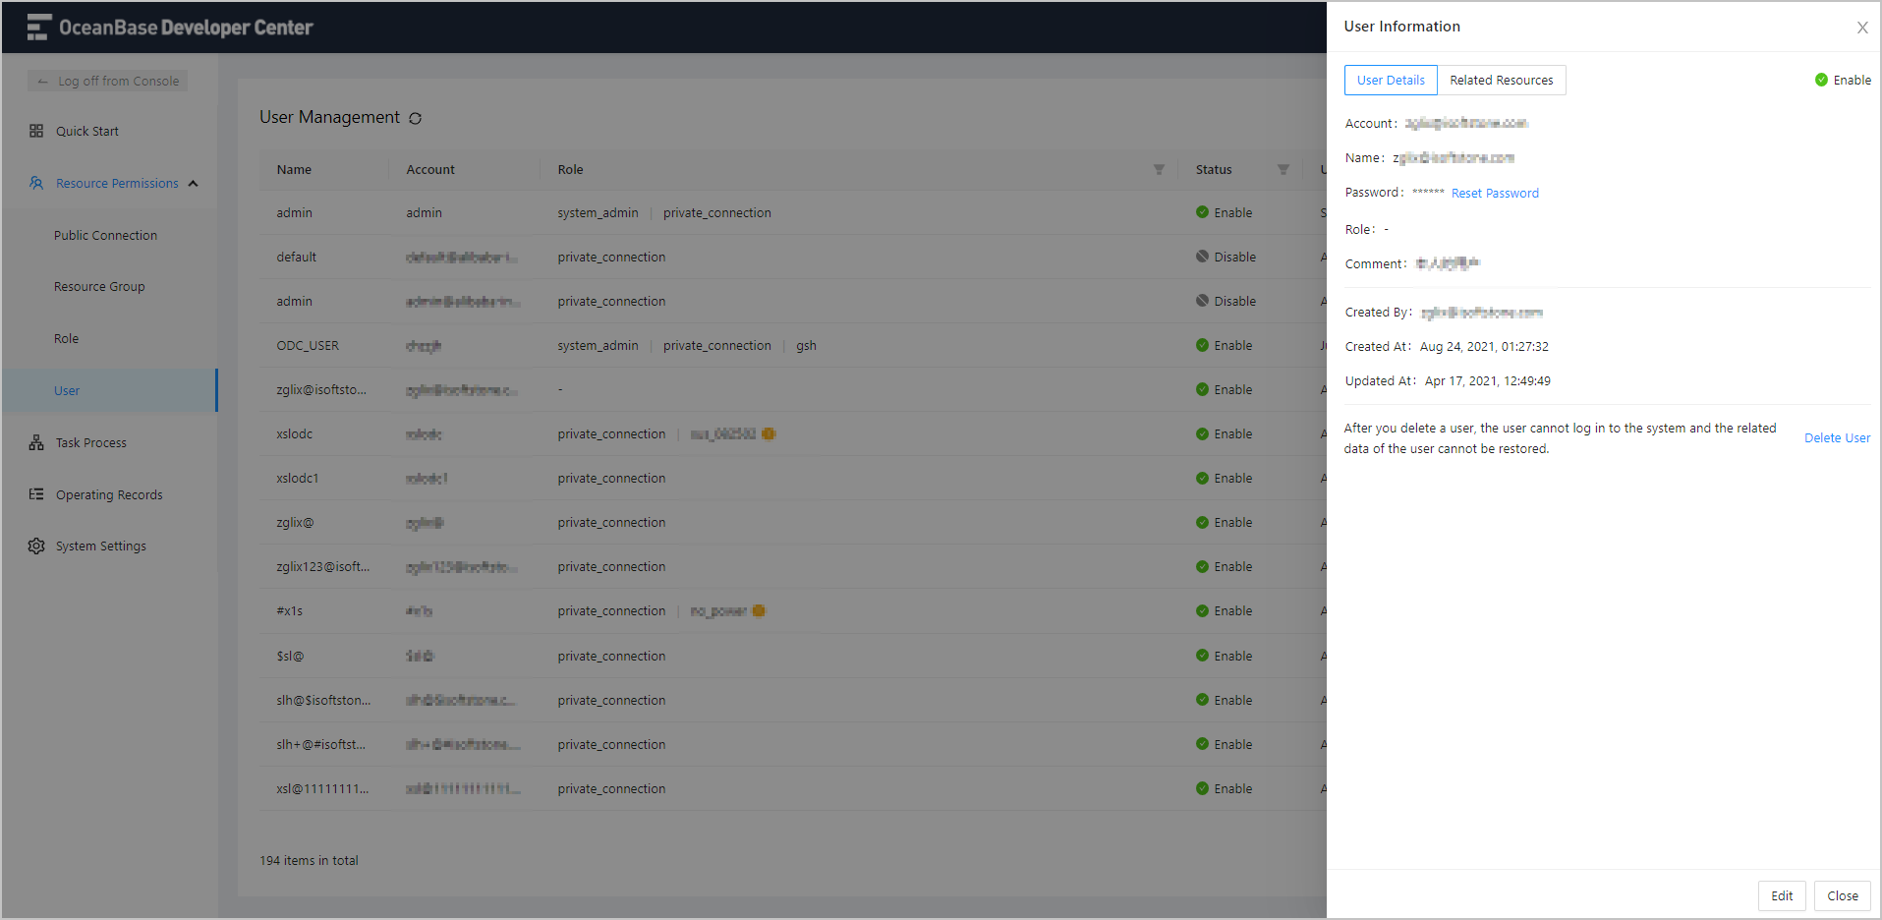Click the Operating Records list icon
Image resolution: width=1882 pixels, height=920 pixels.
tap(36, 494)
